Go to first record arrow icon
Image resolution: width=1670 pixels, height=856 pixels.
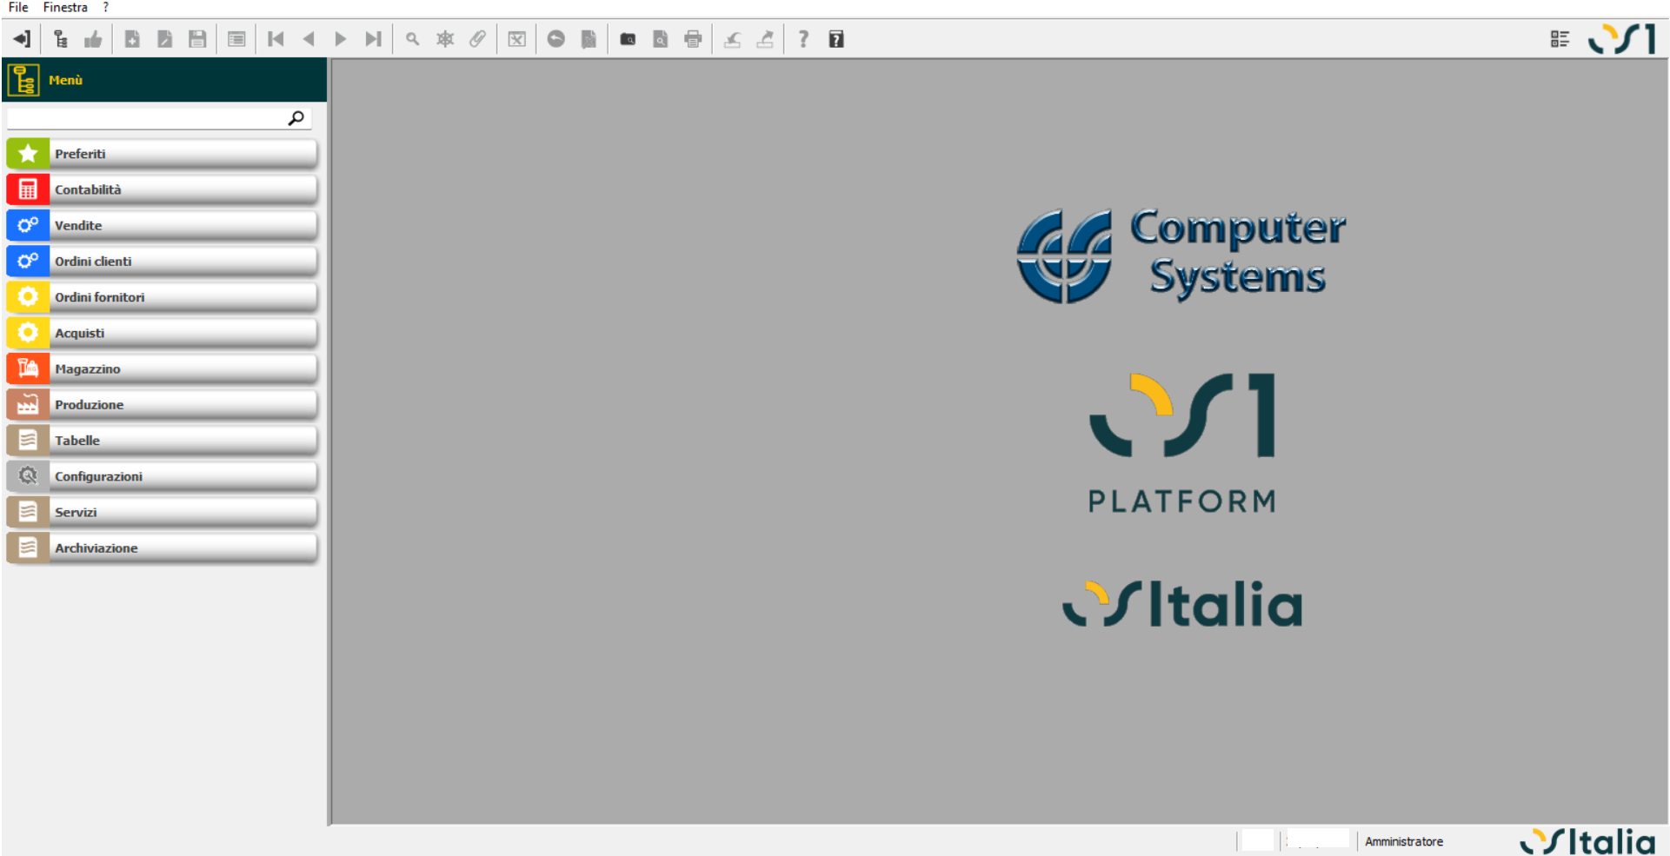click(276, 39)
